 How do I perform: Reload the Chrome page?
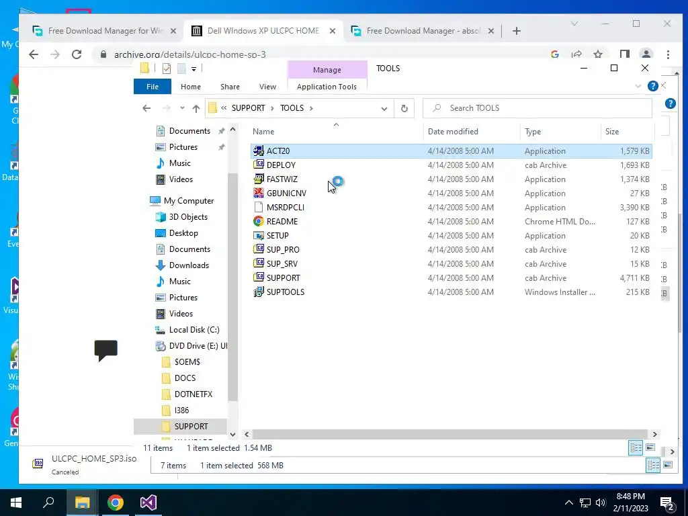tap(77, 54)
